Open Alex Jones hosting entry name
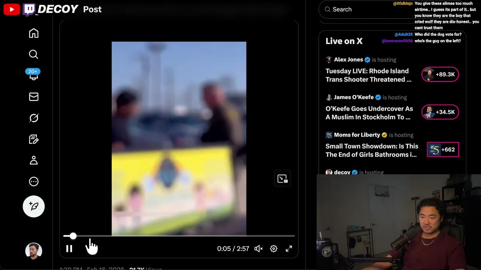This screenshot has height=270, width=481. tap(348, 60)
